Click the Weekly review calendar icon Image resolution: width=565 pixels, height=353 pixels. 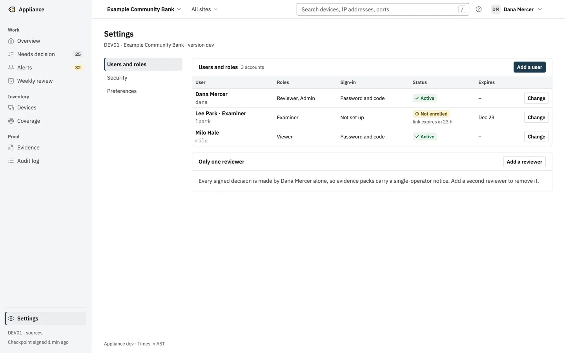[11, 81]
